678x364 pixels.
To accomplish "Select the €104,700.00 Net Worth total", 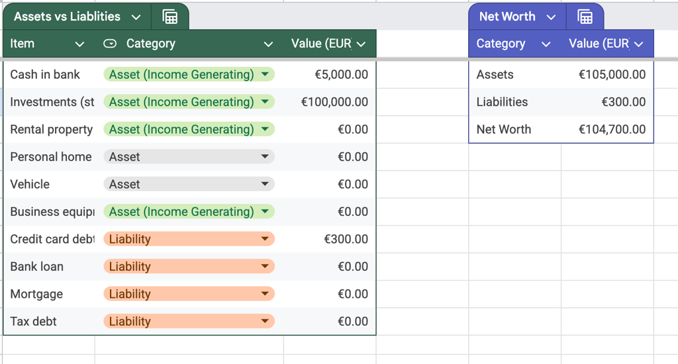I will (x=608, y=129).
